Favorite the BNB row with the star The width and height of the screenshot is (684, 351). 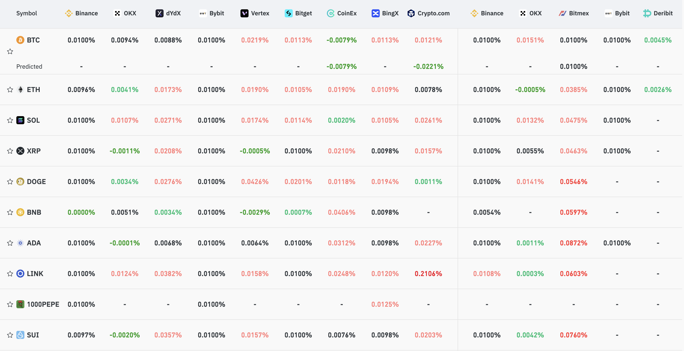(10, 212)
